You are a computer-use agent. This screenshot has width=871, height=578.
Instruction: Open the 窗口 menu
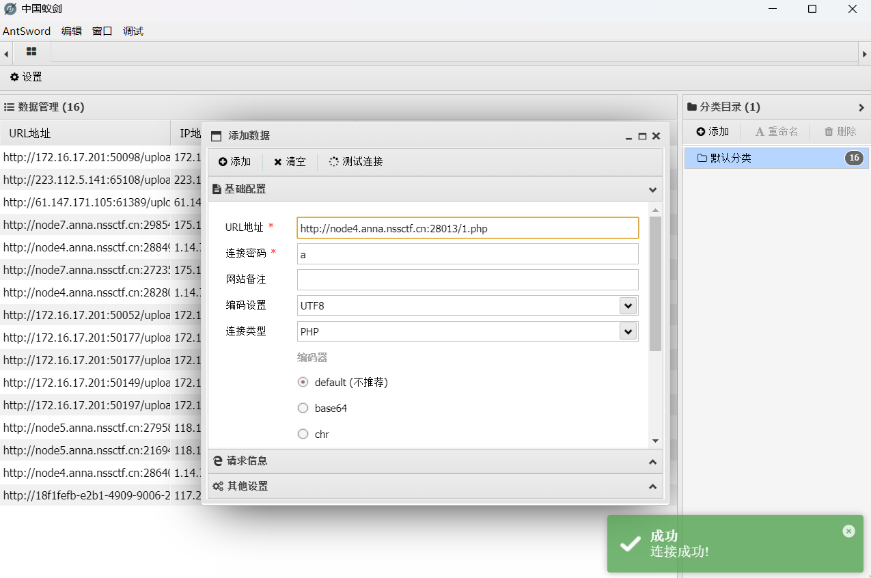(102, 31)
